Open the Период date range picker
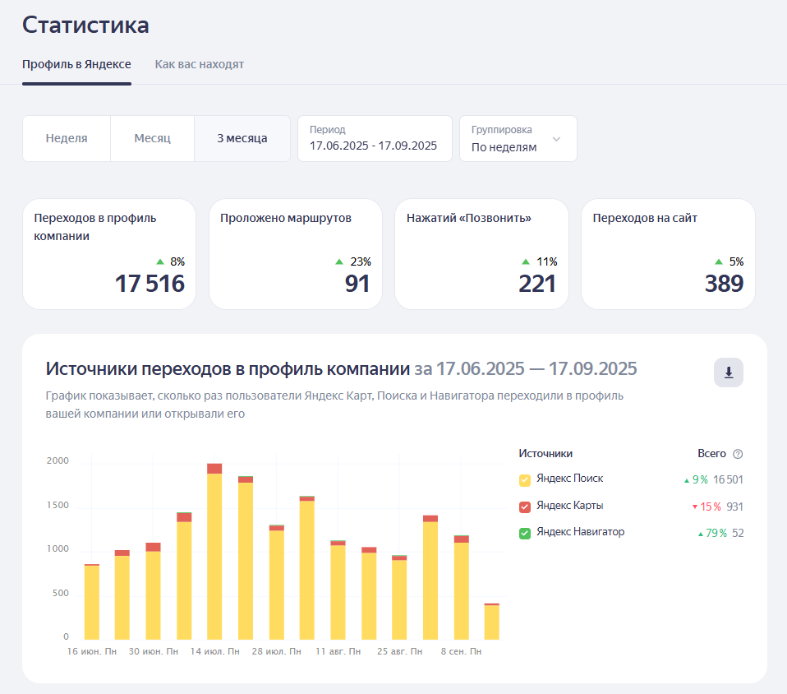 point(374,138)
